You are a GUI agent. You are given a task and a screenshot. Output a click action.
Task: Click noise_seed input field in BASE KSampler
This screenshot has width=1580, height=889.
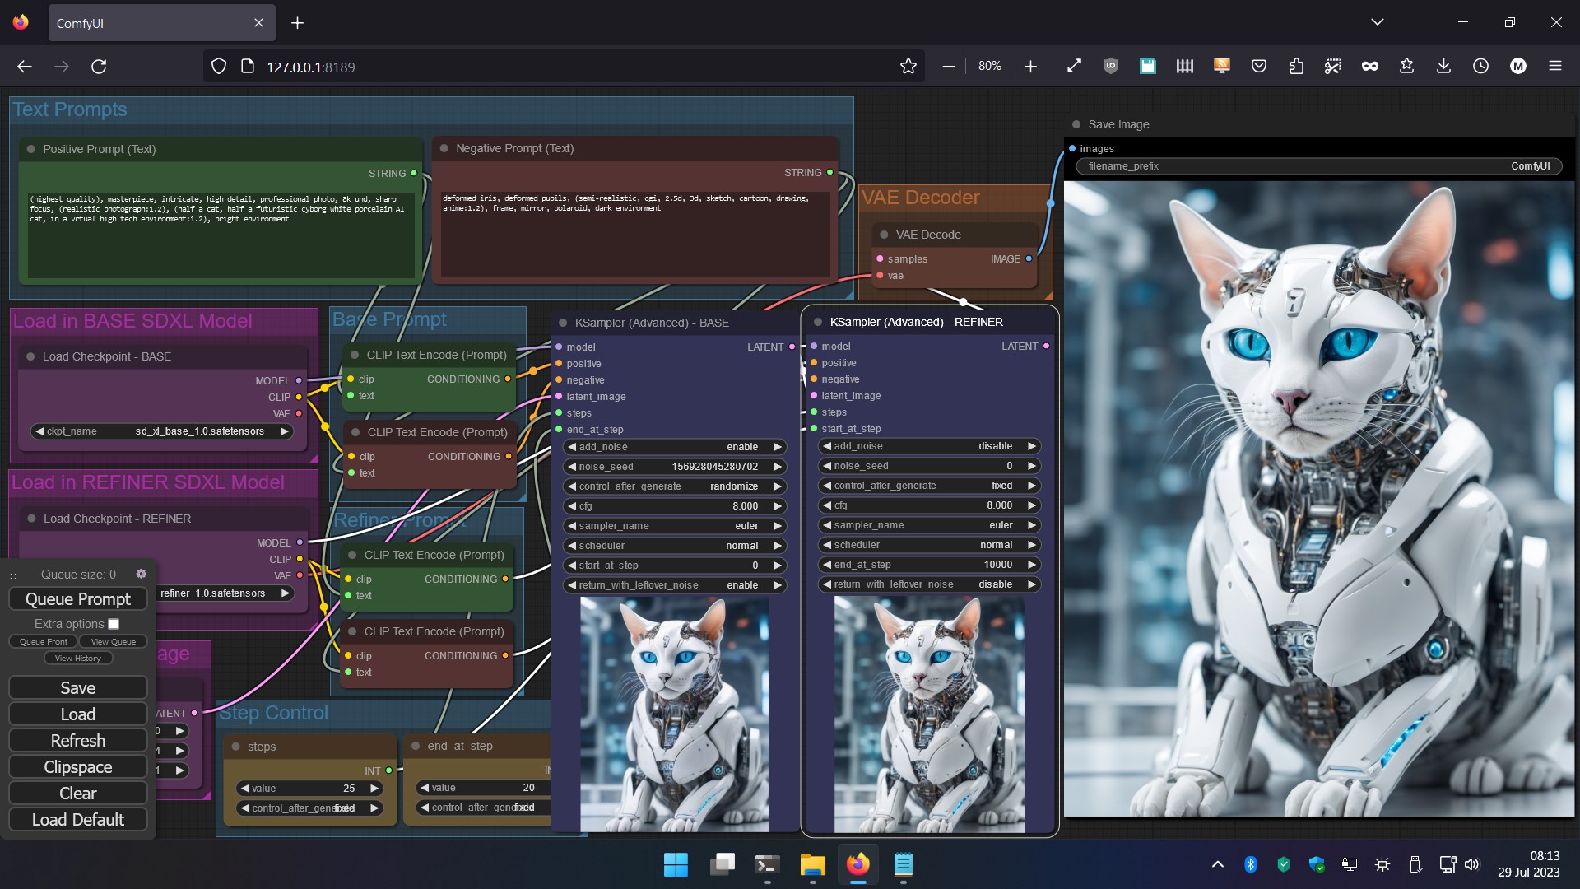point(671,466)
